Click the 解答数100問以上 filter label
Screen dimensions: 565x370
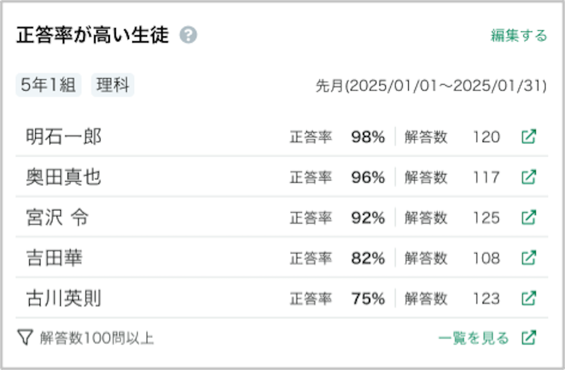97,338
